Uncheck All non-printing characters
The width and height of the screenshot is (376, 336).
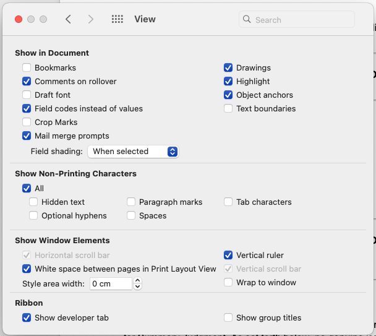click(x=27, y=189)
